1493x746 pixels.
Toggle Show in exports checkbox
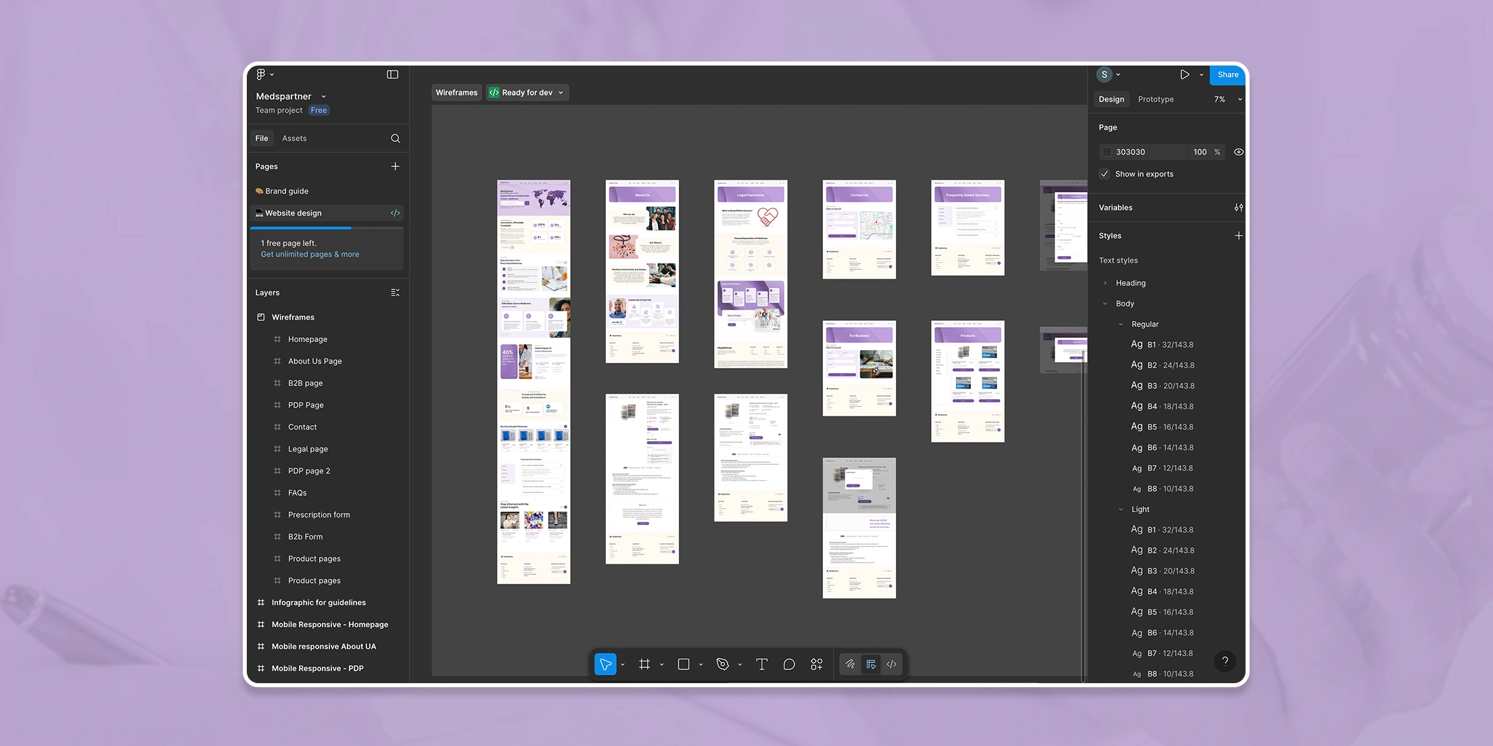[x=1105, y=174]
